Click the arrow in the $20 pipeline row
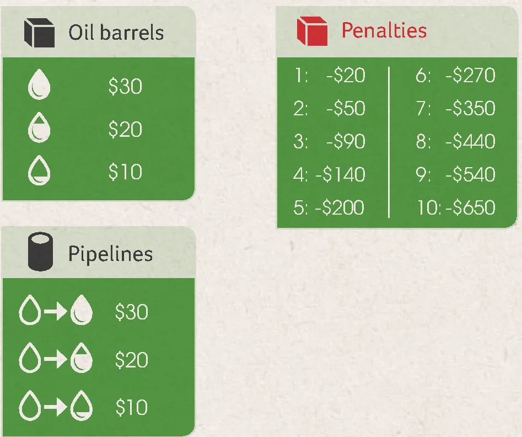The image size is (522, 437). pos(56,359)
